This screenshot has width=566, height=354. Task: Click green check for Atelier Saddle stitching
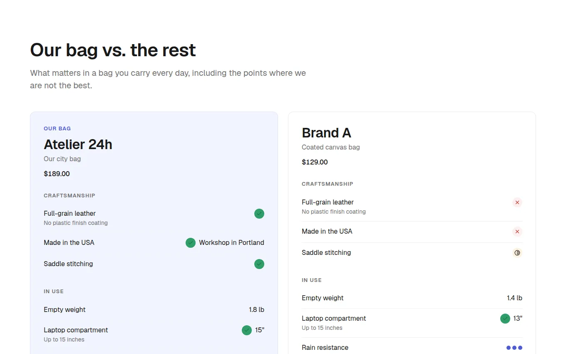[259, 264]
